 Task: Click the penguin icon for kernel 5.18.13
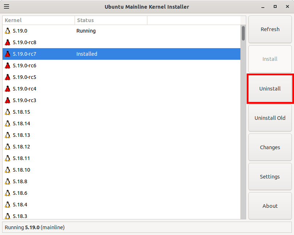[8, 135]
